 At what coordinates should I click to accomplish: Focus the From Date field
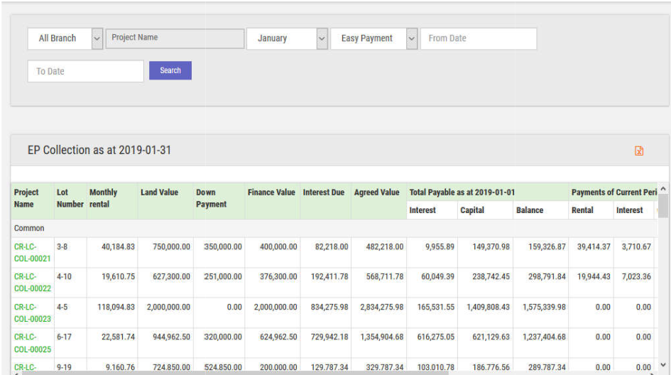pos(478,38)
